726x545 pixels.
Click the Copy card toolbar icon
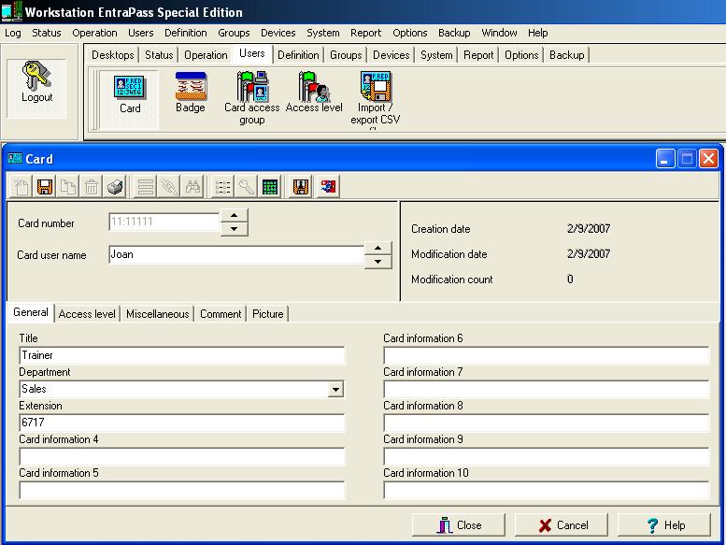pos(68,187)
